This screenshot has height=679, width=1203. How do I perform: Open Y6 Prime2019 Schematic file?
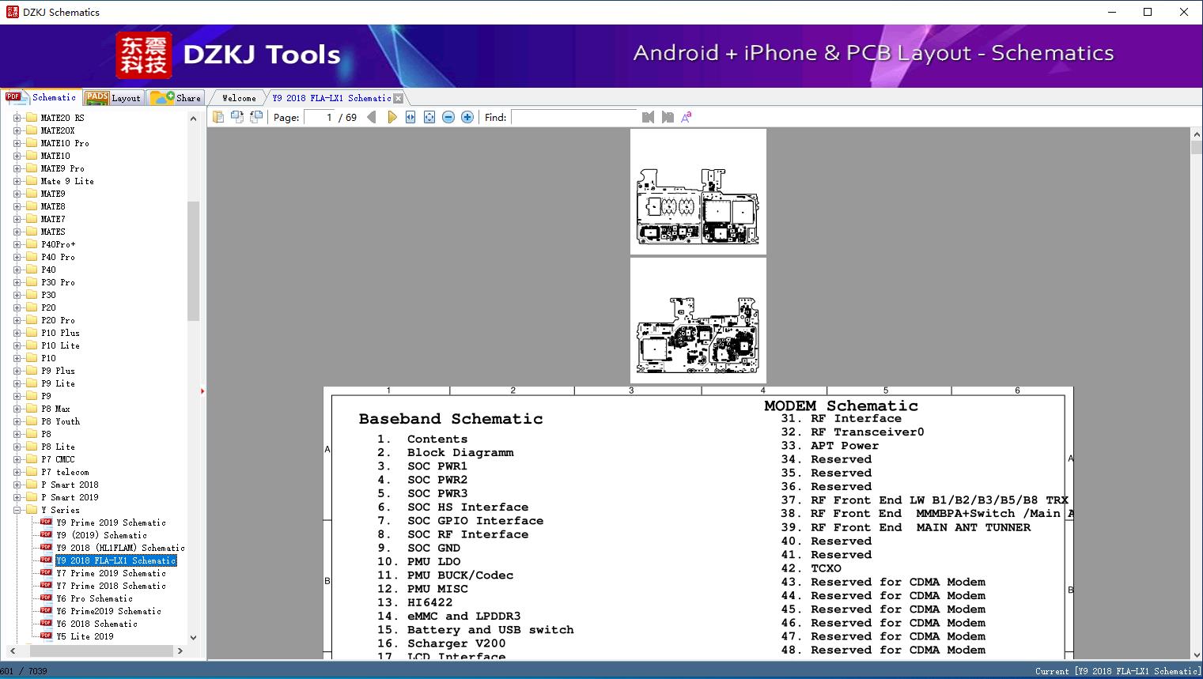pyautogui.click(x=109, y=611)
